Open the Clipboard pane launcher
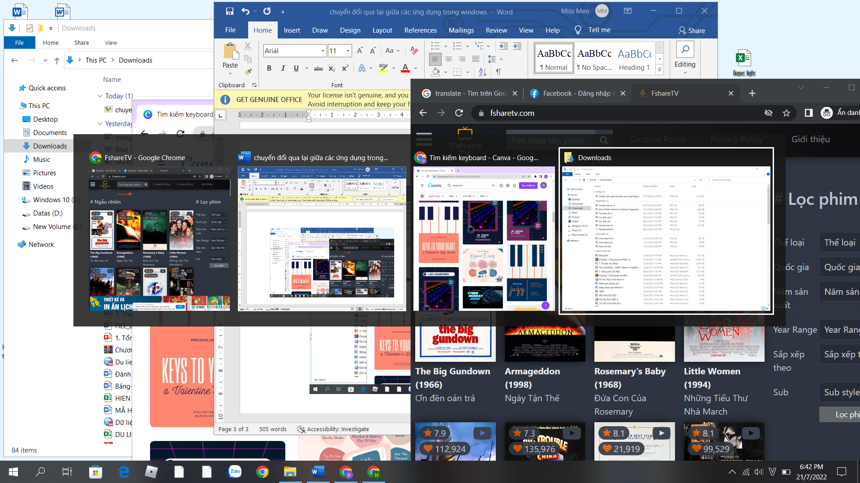Image resolution: width=860 pixels, height=483 pixels. pyautogui.click(x=254, y=85)
